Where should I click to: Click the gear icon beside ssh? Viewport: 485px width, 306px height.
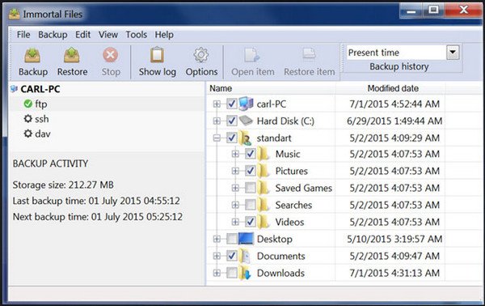[27, 119]
